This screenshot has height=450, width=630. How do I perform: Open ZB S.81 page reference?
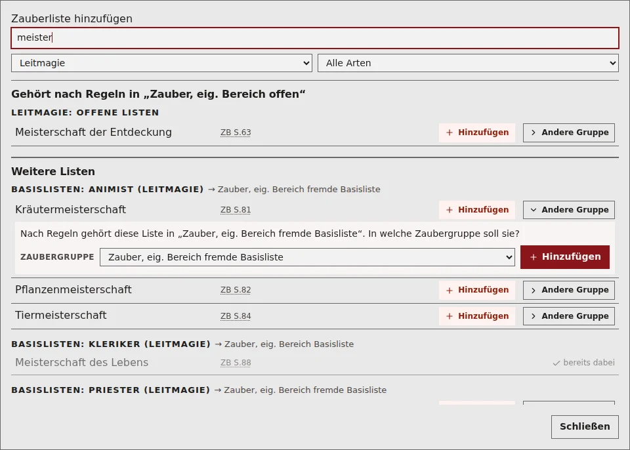236,210
